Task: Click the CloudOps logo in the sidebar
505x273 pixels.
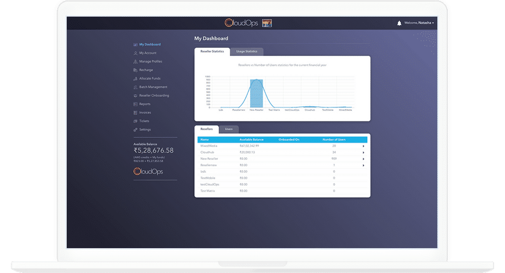Action: (x=148, y=171)
